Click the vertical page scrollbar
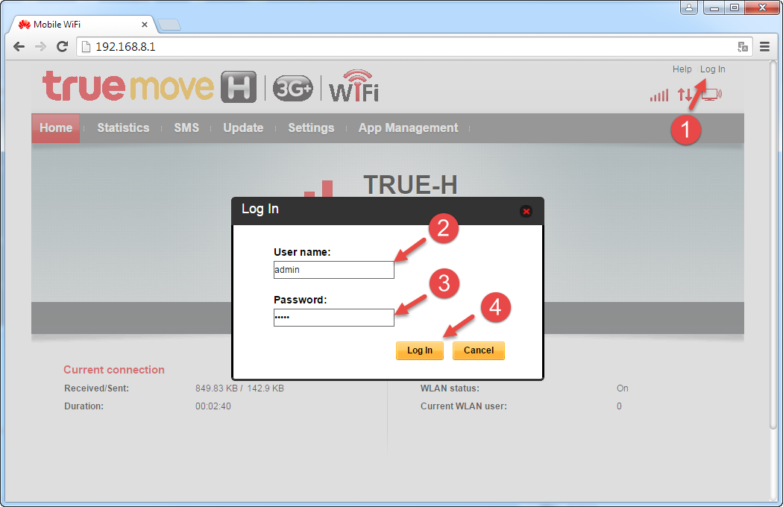 point(773,245)
